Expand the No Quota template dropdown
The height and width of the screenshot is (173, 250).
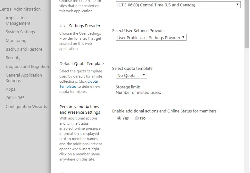point(131,75)
